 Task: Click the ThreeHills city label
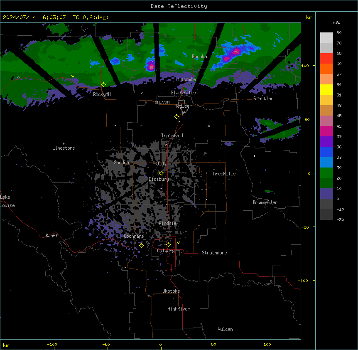223,174
